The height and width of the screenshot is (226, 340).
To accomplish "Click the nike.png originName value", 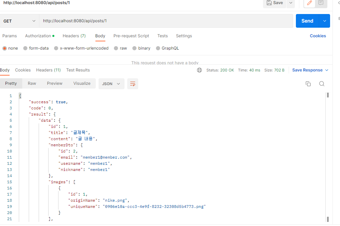I will click(115, 200).
